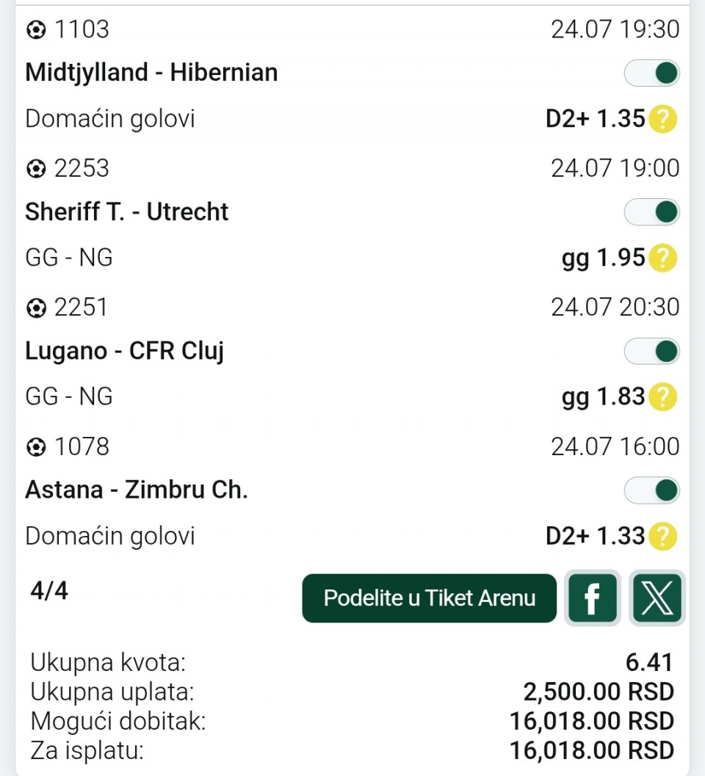
Task: Click soccer ball icon next to 1078
Action: tap(36, 447)
